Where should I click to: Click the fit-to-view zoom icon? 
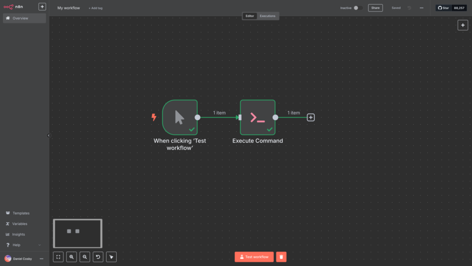58,257
